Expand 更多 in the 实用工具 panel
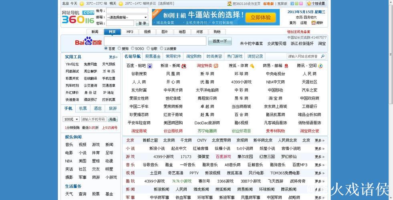The width and height of the screenshot is (393, 200). coord(113,57)
